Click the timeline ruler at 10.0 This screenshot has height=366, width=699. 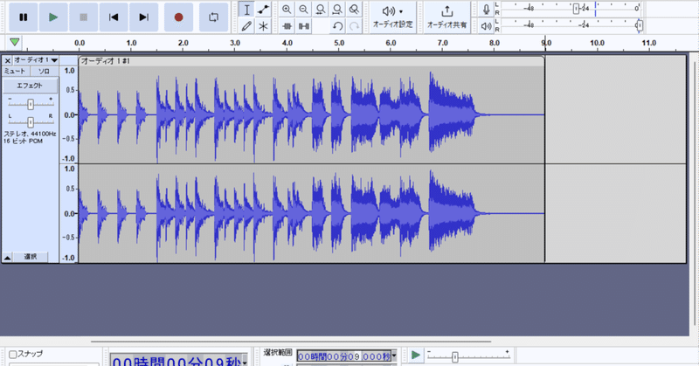(598, 44)
